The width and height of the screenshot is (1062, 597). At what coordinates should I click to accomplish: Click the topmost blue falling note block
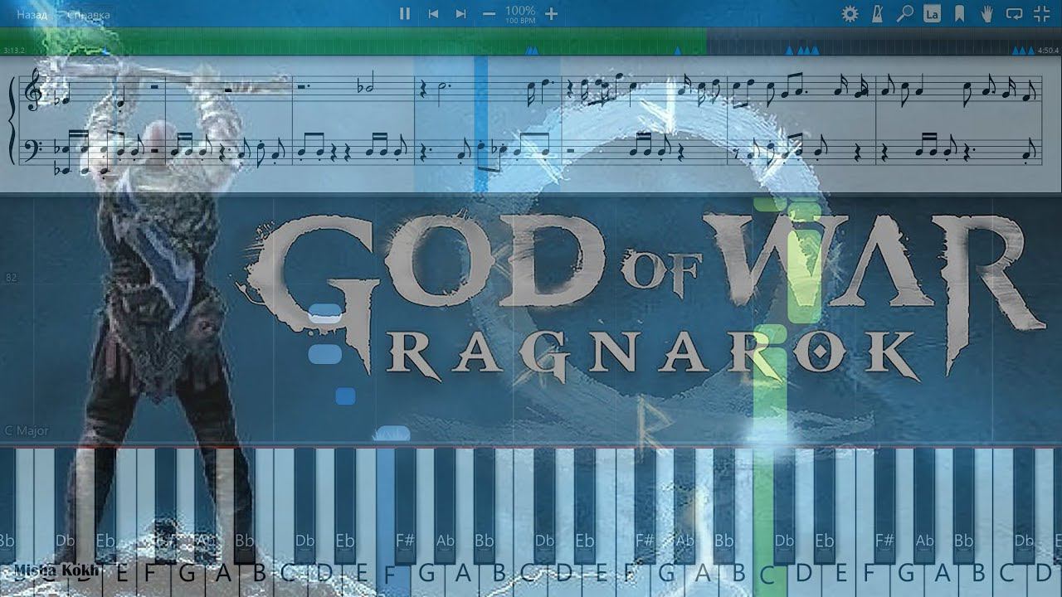[x=324, y=313]
